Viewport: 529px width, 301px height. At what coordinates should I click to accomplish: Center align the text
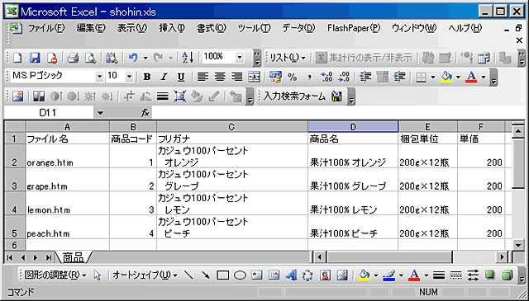(x=220, y=77)
